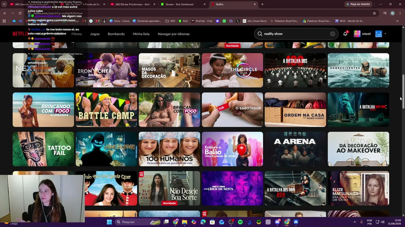This screenshot has height=227, width=405.
Task: Open the tab search dropdown arrow
Action: (x=4, y=4)
